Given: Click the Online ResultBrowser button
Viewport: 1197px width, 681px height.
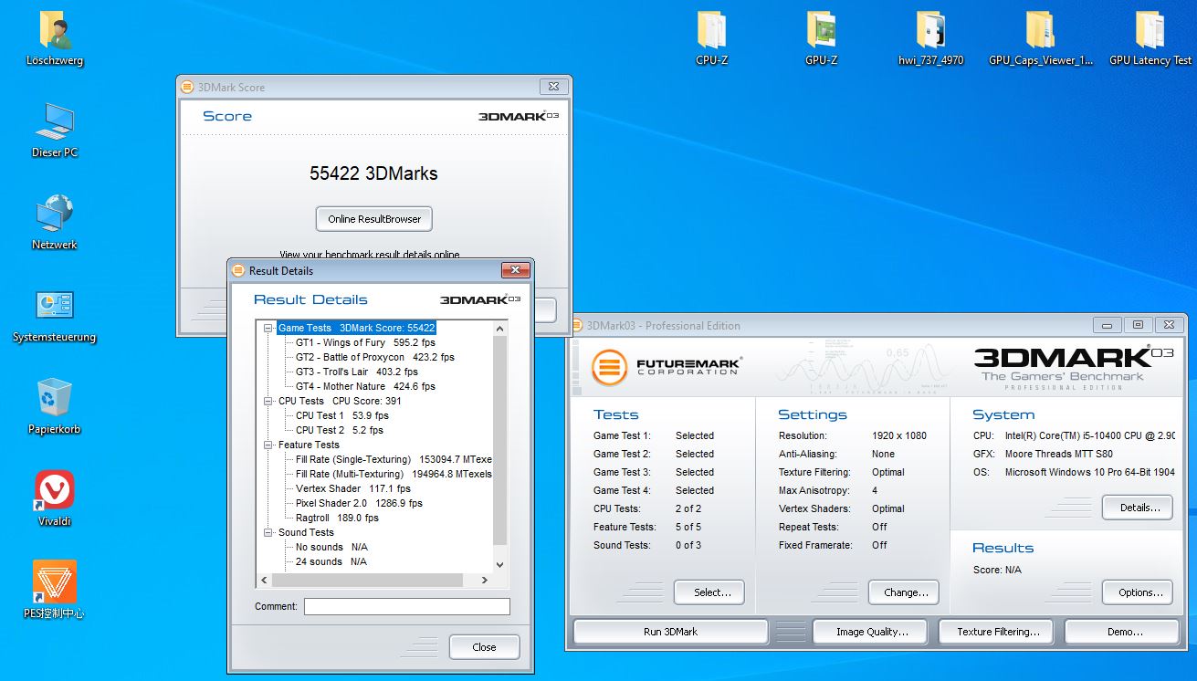Looking at the screenshot, I should click(x=374, y=219).
